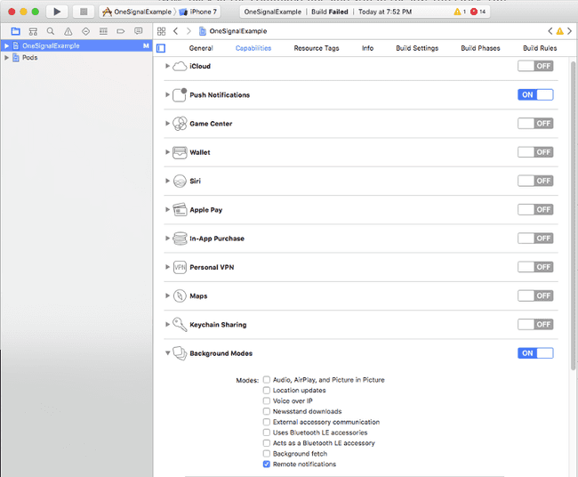Click the Game Center icon

(180, 124)
